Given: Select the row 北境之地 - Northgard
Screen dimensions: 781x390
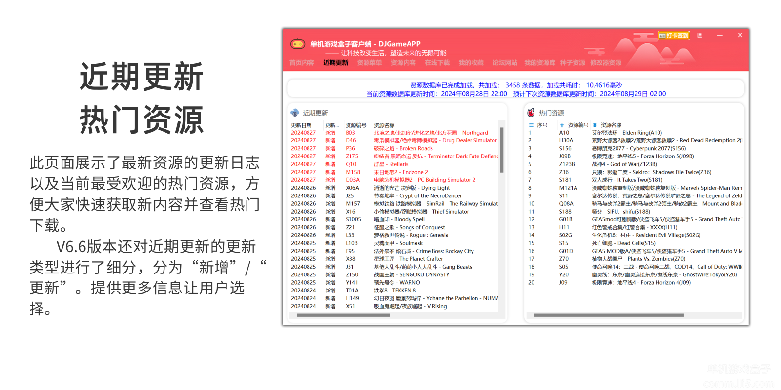Looking at the screenshot, I should pos(394,133).
